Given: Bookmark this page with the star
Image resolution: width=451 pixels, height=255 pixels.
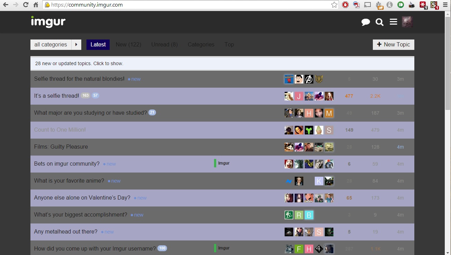Looking at the screenshot, I should tap(334, 5).
